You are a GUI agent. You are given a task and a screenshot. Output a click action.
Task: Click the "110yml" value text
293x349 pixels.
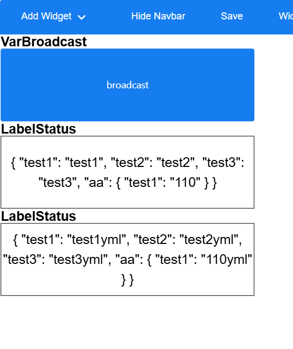[x=226, y=260]
